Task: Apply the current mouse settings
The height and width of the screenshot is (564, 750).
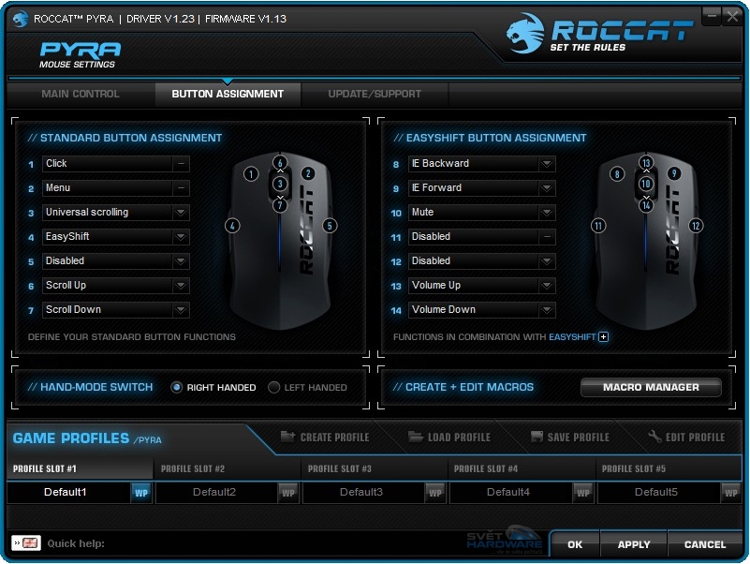Action: pyautogui.click(x=633, y=544)
